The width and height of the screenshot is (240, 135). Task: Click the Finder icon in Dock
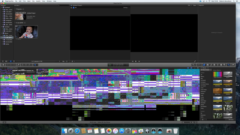coord(64,131)
